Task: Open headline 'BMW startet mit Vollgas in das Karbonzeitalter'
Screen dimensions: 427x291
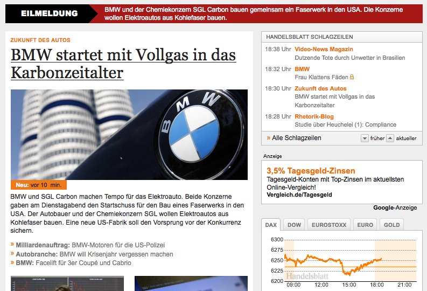Action: tap(123, 64)
